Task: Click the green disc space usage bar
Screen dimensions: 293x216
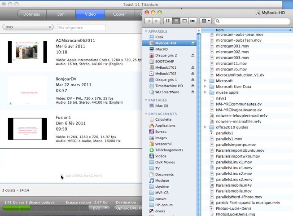Action: [17, 208]
